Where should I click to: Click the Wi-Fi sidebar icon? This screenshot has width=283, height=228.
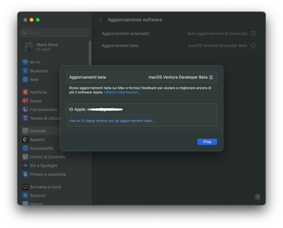25,62
